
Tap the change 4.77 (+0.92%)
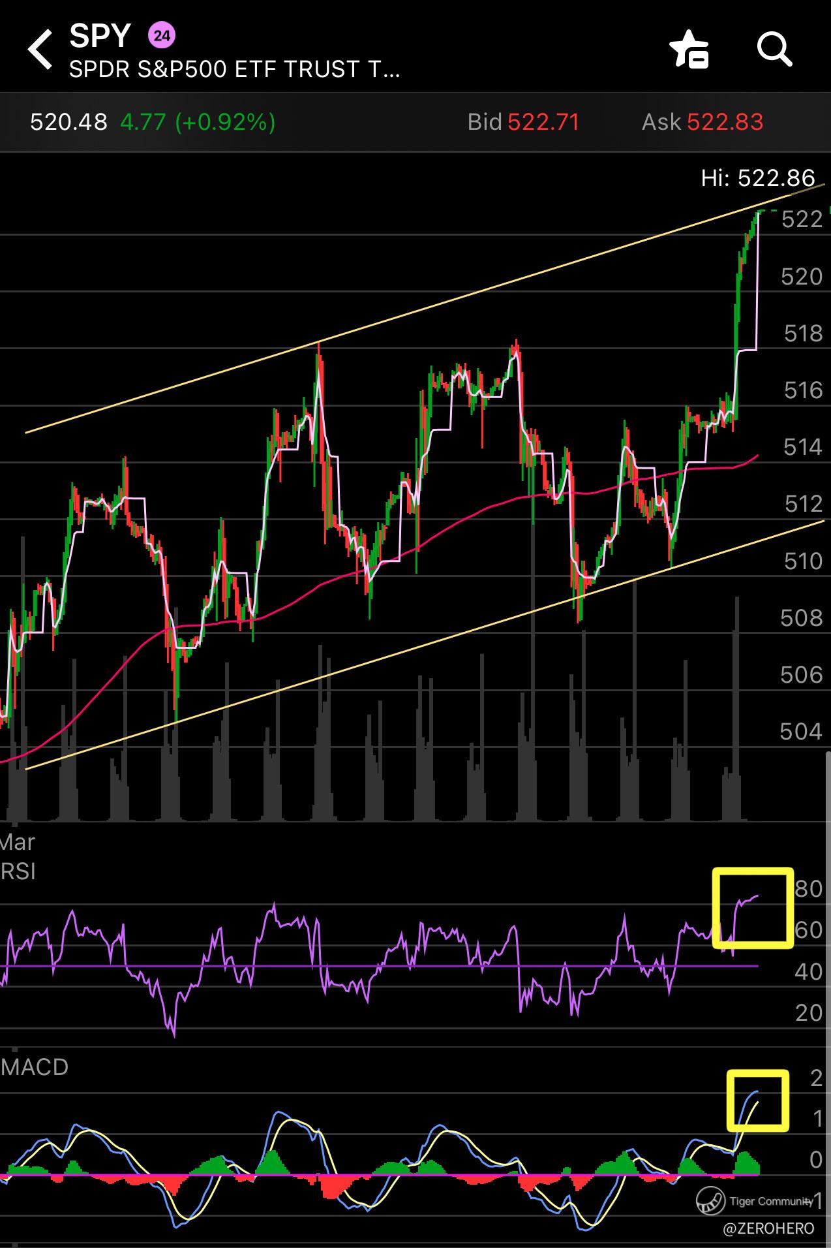pos(198,122)
